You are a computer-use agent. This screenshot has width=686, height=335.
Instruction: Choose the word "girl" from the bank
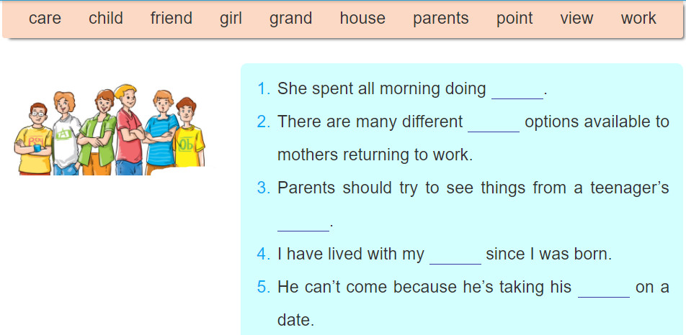click(231, 18)
